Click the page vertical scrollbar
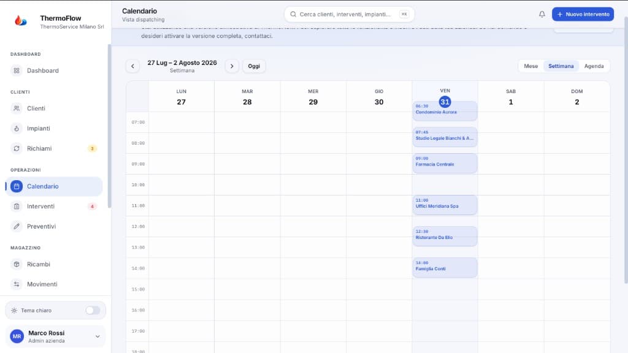This screenshot has width=628, height=353. pyautogui.click(x=626, y=150)
